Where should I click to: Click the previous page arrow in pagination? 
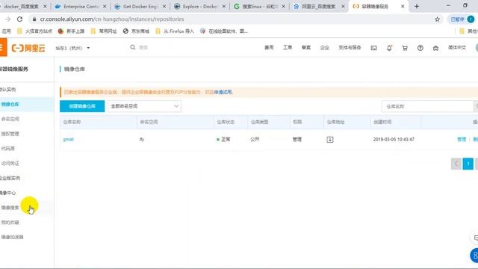coord(456,164)
